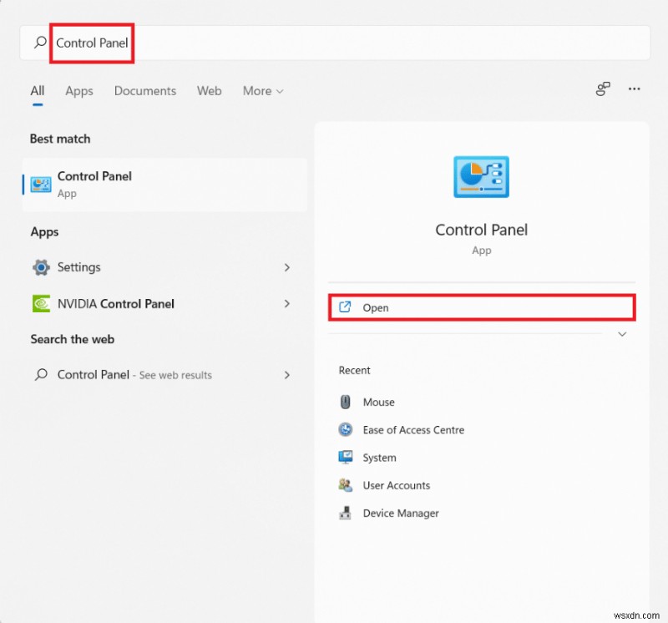Switch to the Documents tab
This screenshot has width=668, height=623.
click(x=145, y=91)
